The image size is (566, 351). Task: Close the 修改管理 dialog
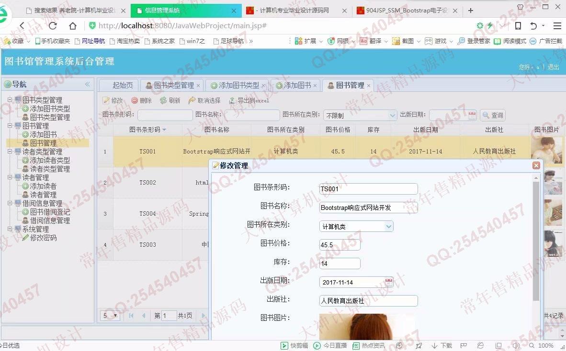pos(536,165)
